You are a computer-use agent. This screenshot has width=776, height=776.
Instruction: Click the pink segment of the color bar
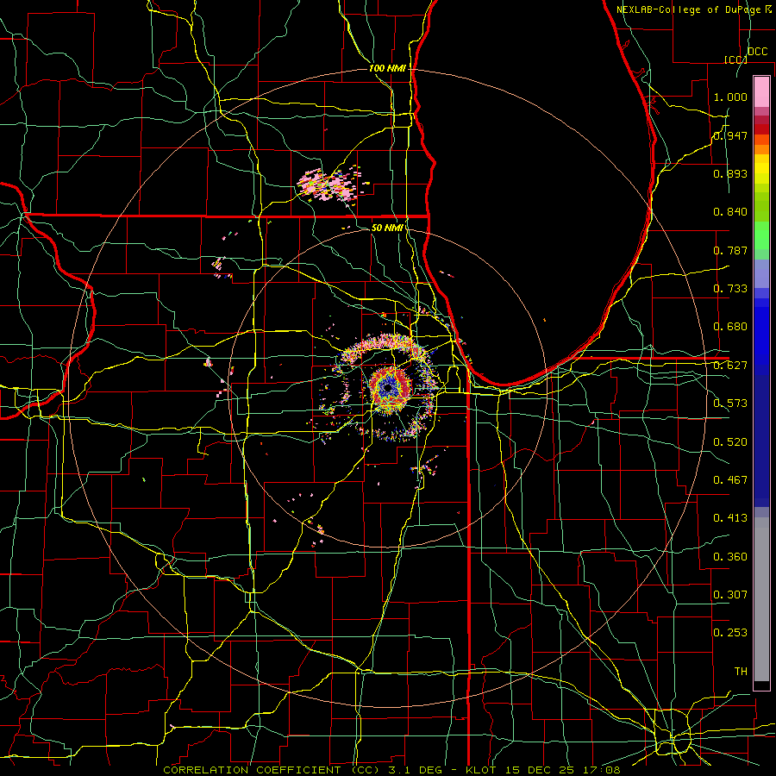point(761,91)
